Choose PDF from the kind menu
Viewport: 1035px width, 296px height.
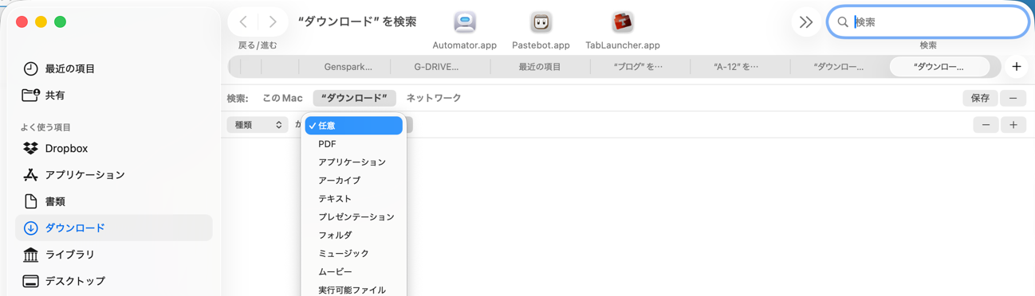[x=354, y=144]
